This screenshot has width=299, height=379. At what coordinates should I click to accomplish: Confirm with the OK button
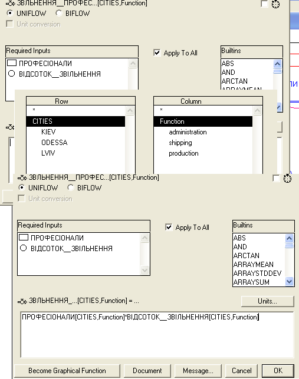click(x=278, y=371)
